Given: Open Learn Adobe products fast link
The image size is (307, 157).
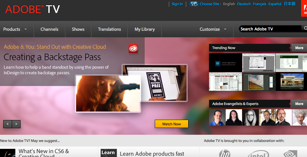Looking at the screenshot, I should (152, 154).
